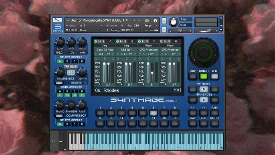Toggle the COMPRESSOR on/off switch
The height and width of the screenshot is (155, 275).
click(x=59, y=116)
